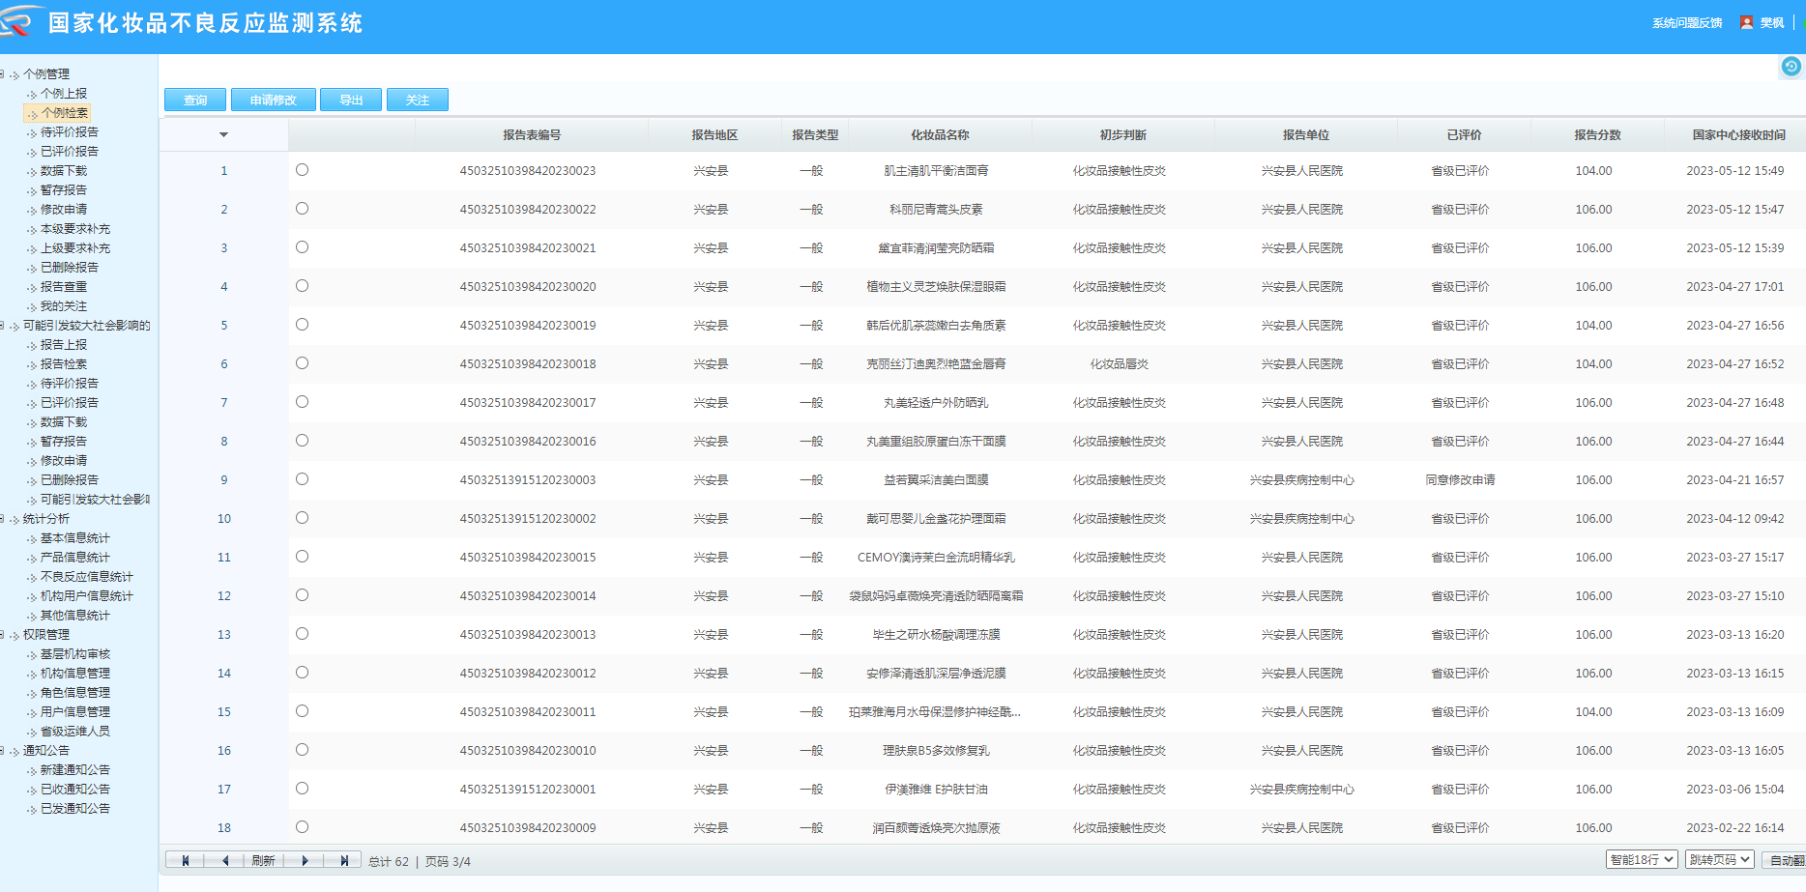Open the 跳转页码 page jump dropdown
Viewport: 1806px width, 892px height.
[x=1720, y=860]
